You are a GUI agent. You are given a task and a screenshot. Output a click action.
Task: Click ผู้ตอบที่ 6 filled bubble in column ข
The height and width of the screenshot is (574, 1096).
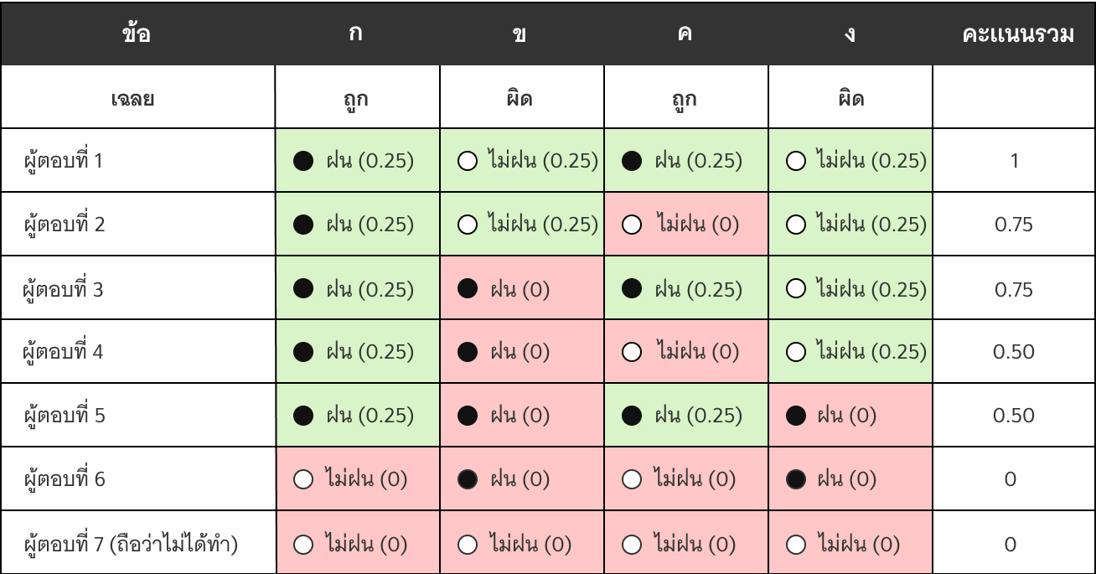click(469, 480)
